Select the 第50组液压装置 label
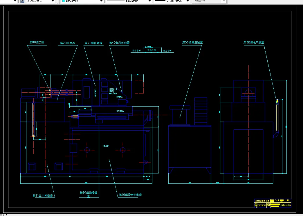This screenshot has height=216, width=303. [x=192, y=43]
